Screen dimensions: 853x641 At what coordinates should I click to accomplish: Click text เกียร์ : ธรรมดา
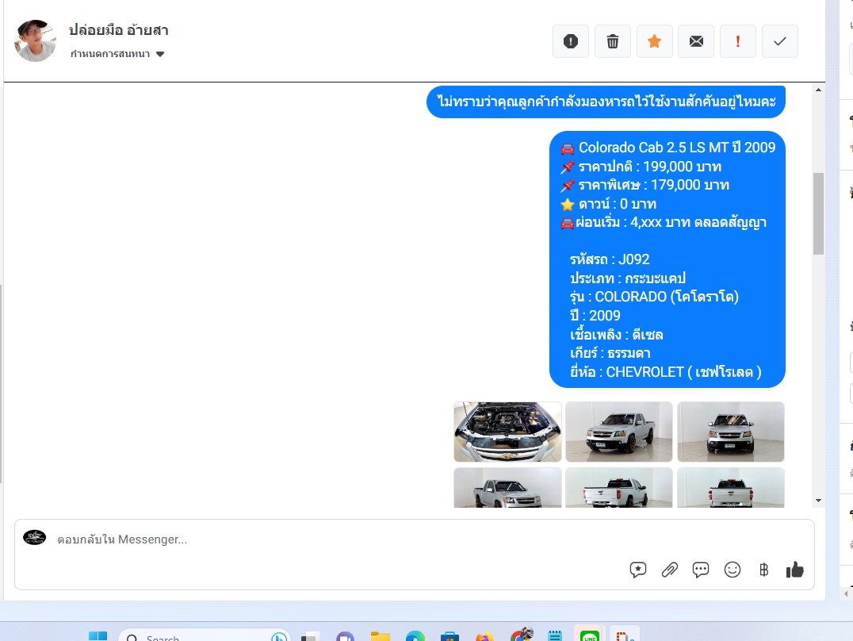coord(610,353)
